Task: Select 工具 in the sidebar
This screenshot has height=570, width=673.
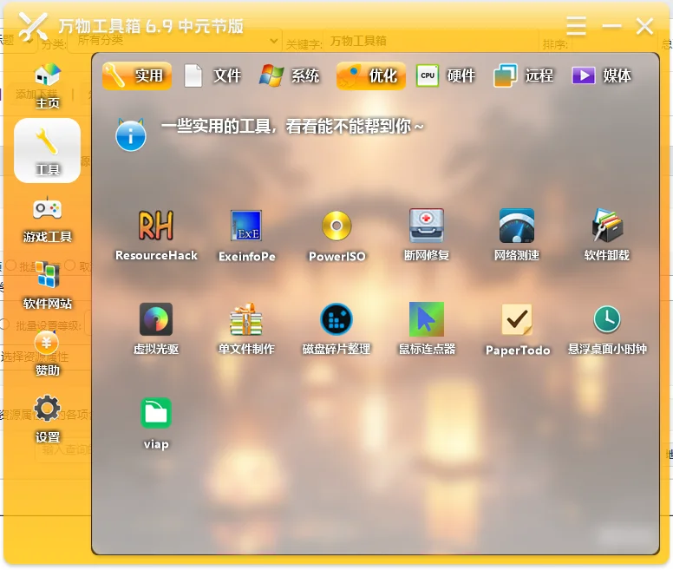Action: [47, 151]
